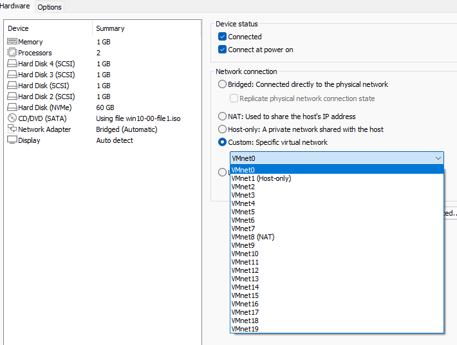Viewport: 457px width, 345px height.
Task: Click the processor count '2' value
Action: pos(98,53)
